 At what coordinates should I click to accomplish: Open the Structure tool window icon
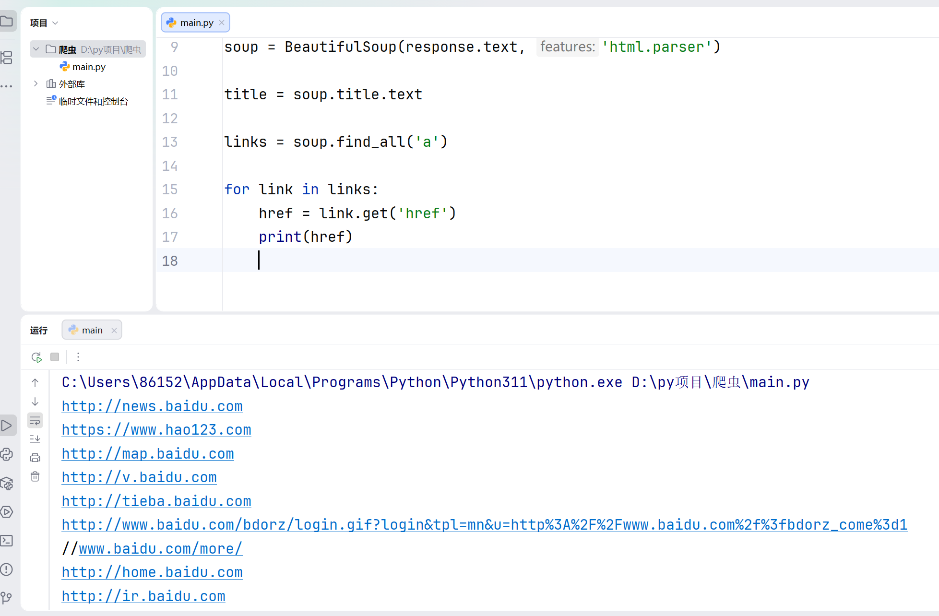click(x=7, y=58)
